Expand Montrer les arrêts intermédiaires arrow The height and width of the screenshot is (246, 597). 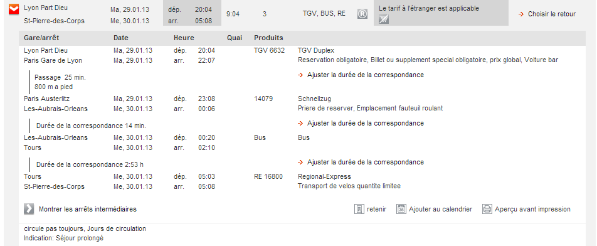(29, 209)
